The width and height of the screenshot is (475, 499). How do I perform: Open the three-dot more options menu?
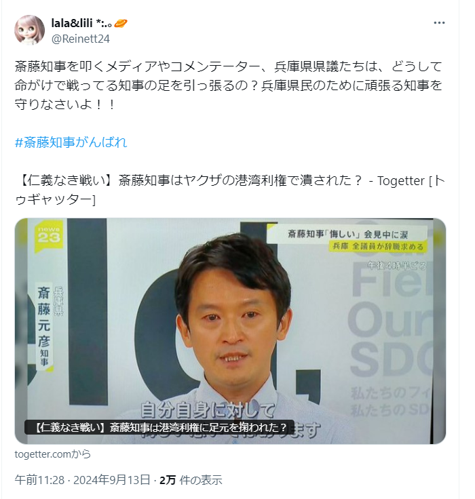point(439,23)
